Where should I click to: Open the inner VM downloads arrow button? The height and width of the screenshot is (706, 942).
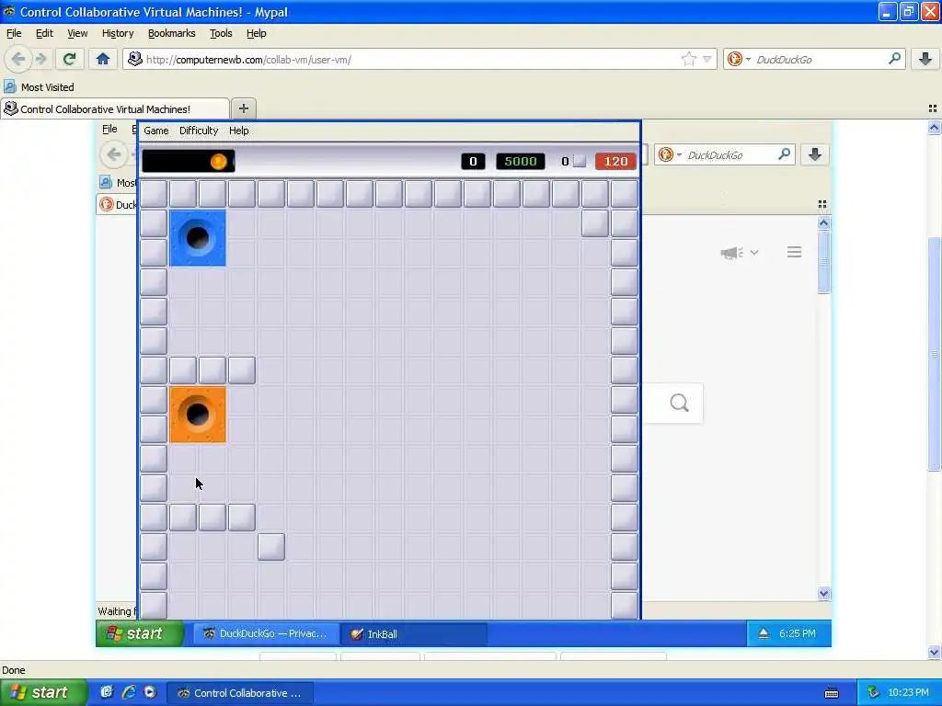[815, 154]
